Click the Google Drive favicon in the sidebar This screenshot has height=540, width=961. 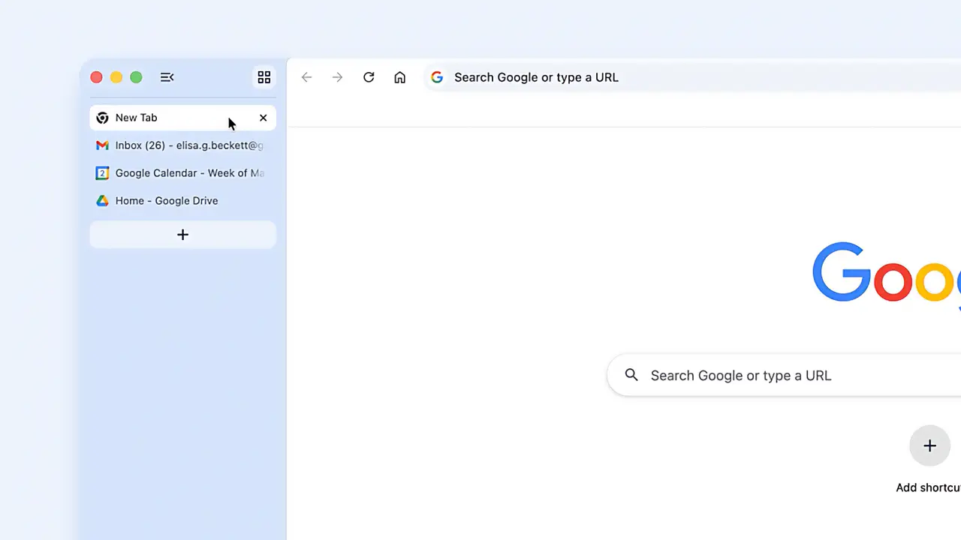click(x=102, y=200)
